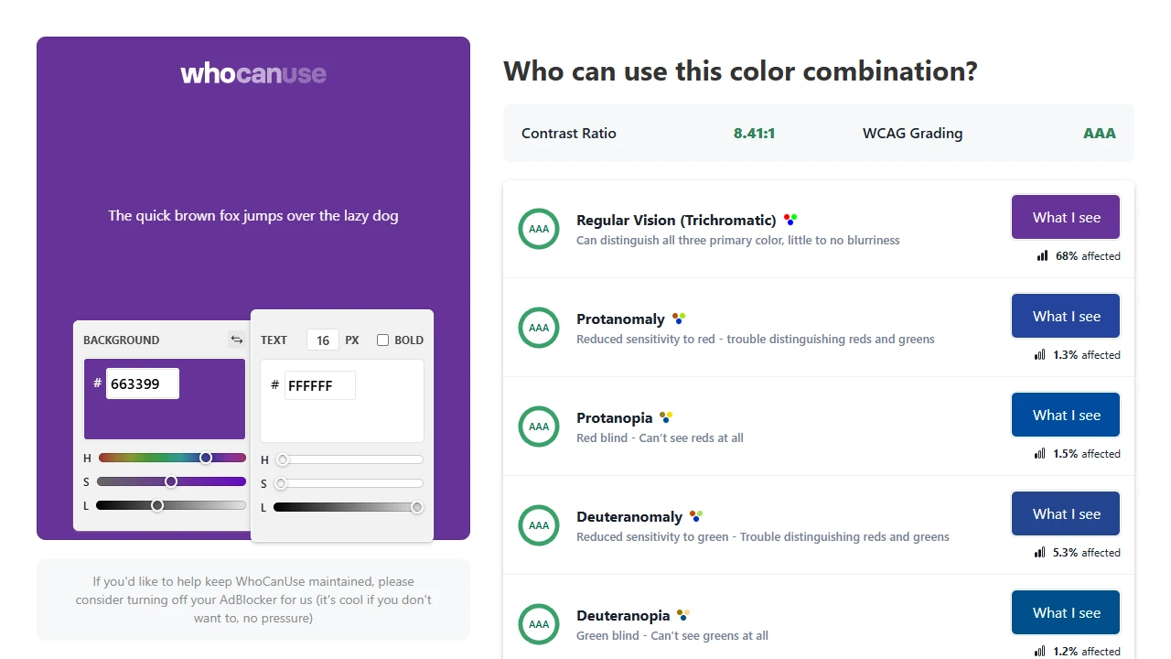
Task: Click What I see for Deuteranopia
Action: click(x=1065, y=612)
